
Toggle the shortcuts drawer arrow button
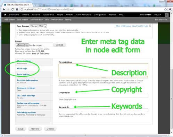click(x=167, y=15)
